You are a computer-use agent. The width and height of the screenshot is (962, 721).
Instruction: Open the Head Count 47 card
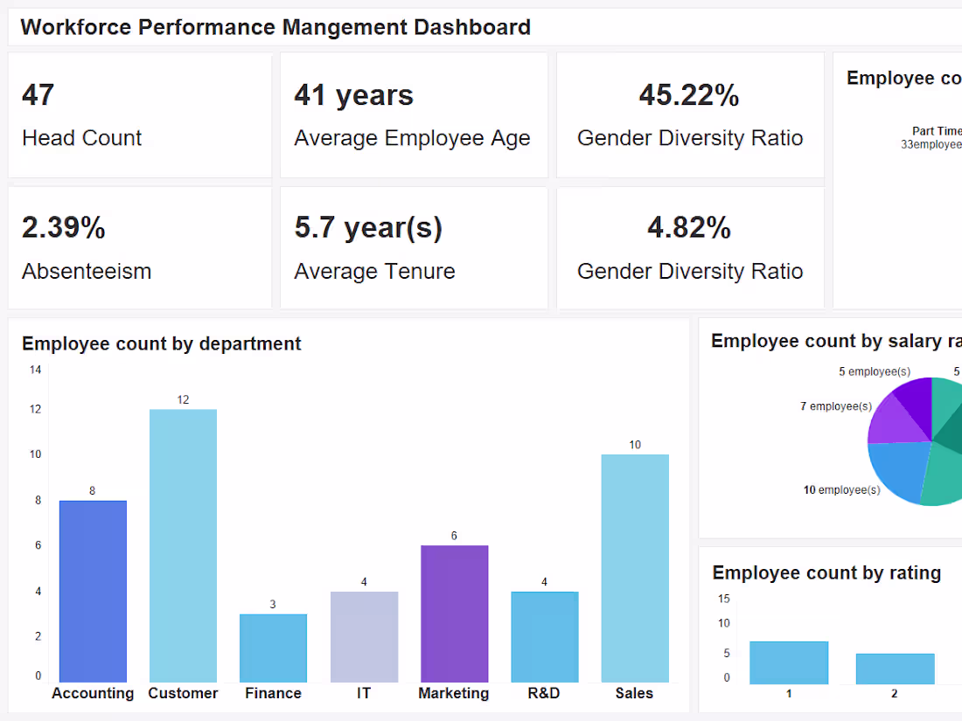pos(140,115)
